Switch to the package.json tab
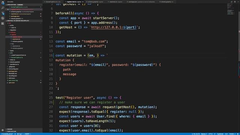Viewport: 240px width, 135px height. point(141,2)
